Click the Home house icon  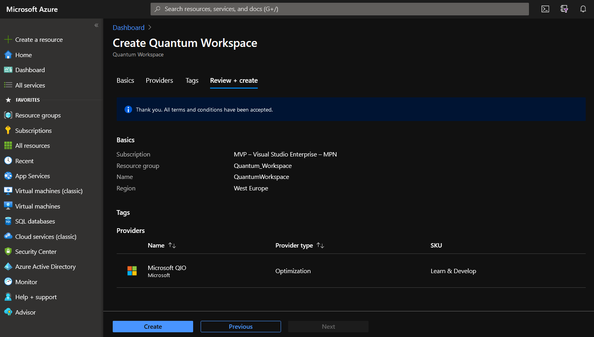pyautogui.click(x=8, y=55)
